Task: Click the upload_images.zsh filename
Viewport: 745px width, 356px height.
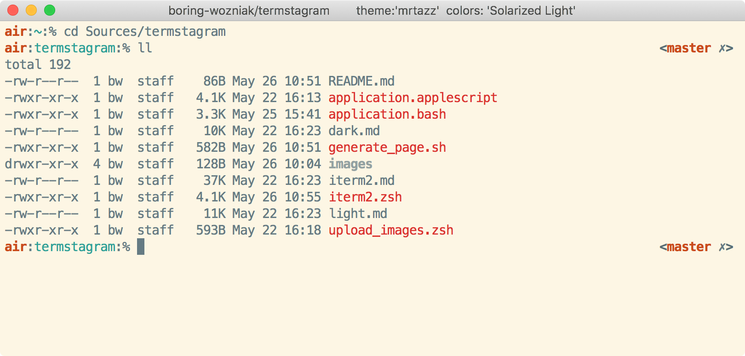Action: click(390, 230)
